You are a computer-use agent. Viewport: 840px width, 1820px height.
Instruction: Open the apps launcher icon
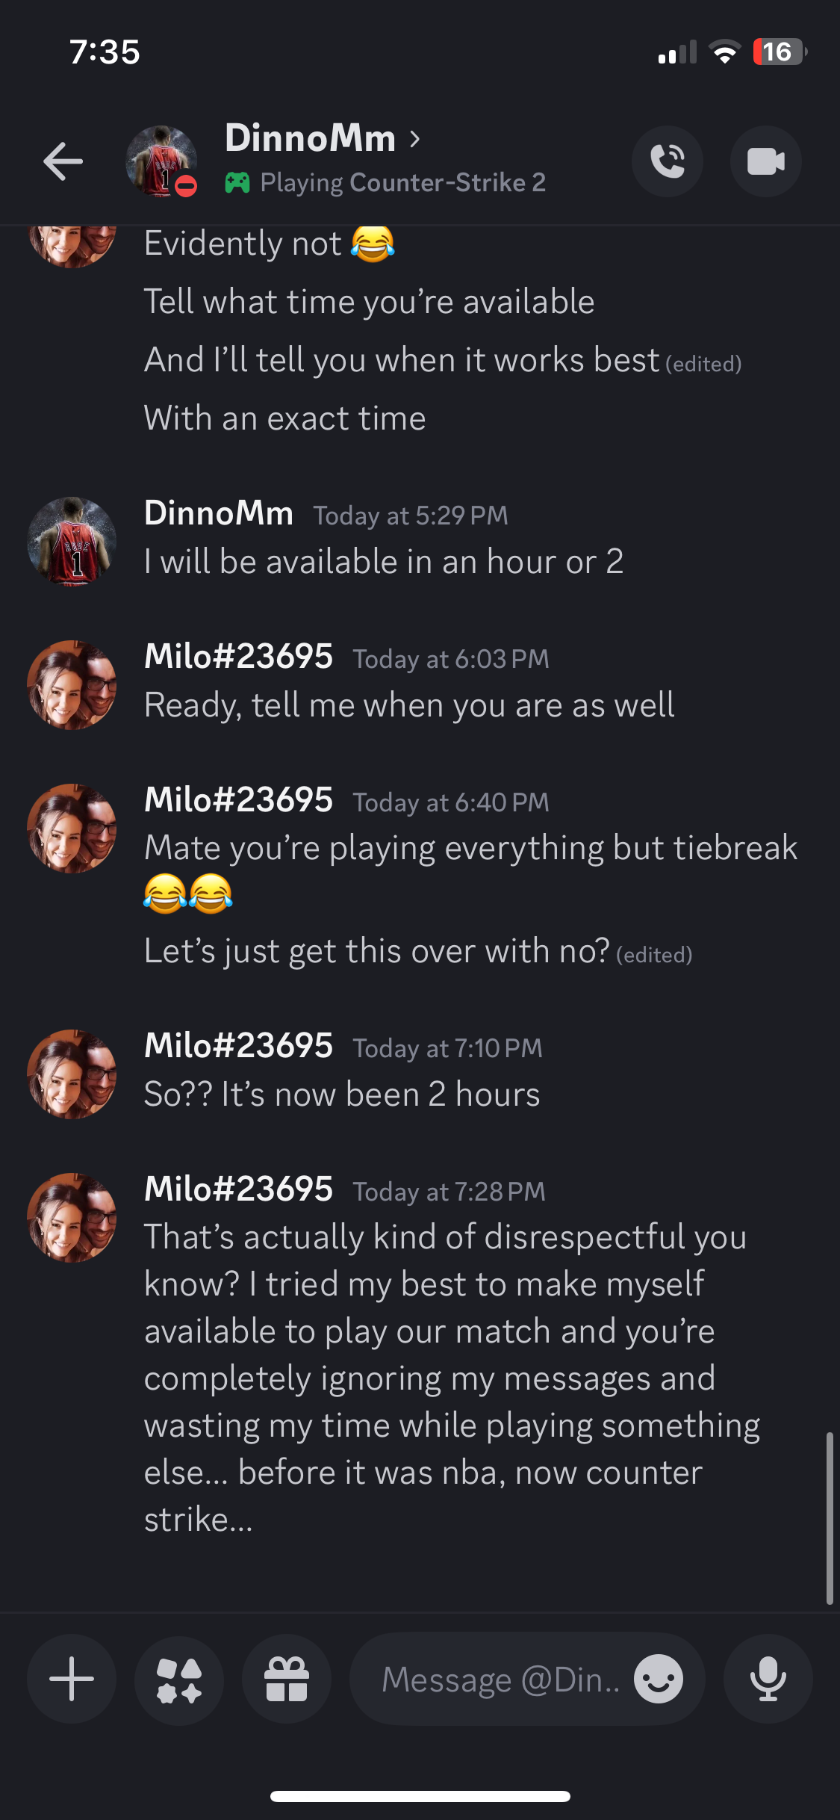[x=179, y=1679]
